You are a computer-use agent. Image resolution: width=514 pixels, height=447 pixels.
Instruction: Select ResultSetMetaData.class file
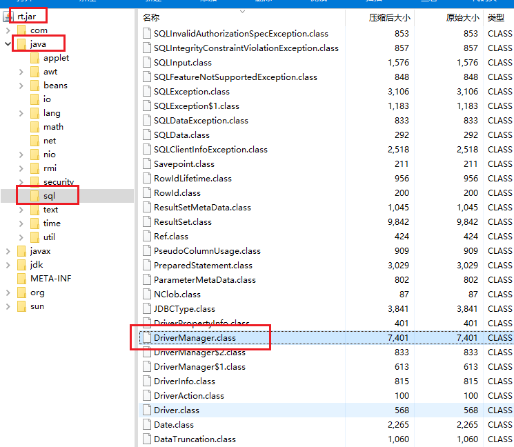pos(202,208)
